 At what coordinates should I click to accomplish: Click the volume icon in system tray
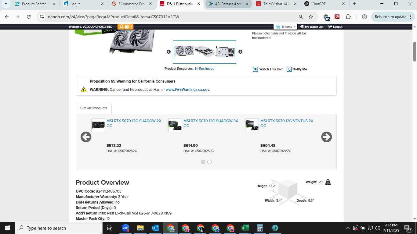[378, 228]
